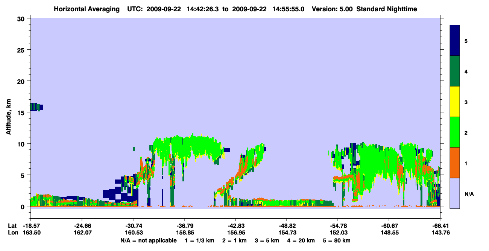Click the 30 km altitude tick label

coord(22,18)
